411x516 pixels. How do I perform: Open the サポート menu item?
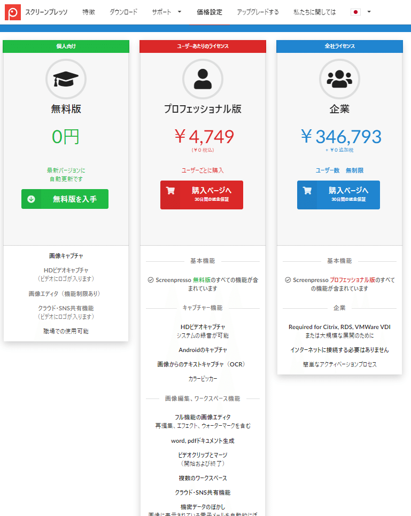(x=161, y=12)
